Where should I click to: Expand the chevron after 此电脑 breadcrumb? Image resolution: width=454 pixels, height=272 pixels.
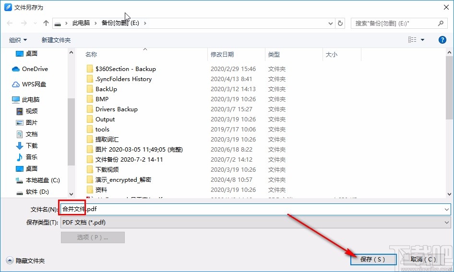(96, 23)
